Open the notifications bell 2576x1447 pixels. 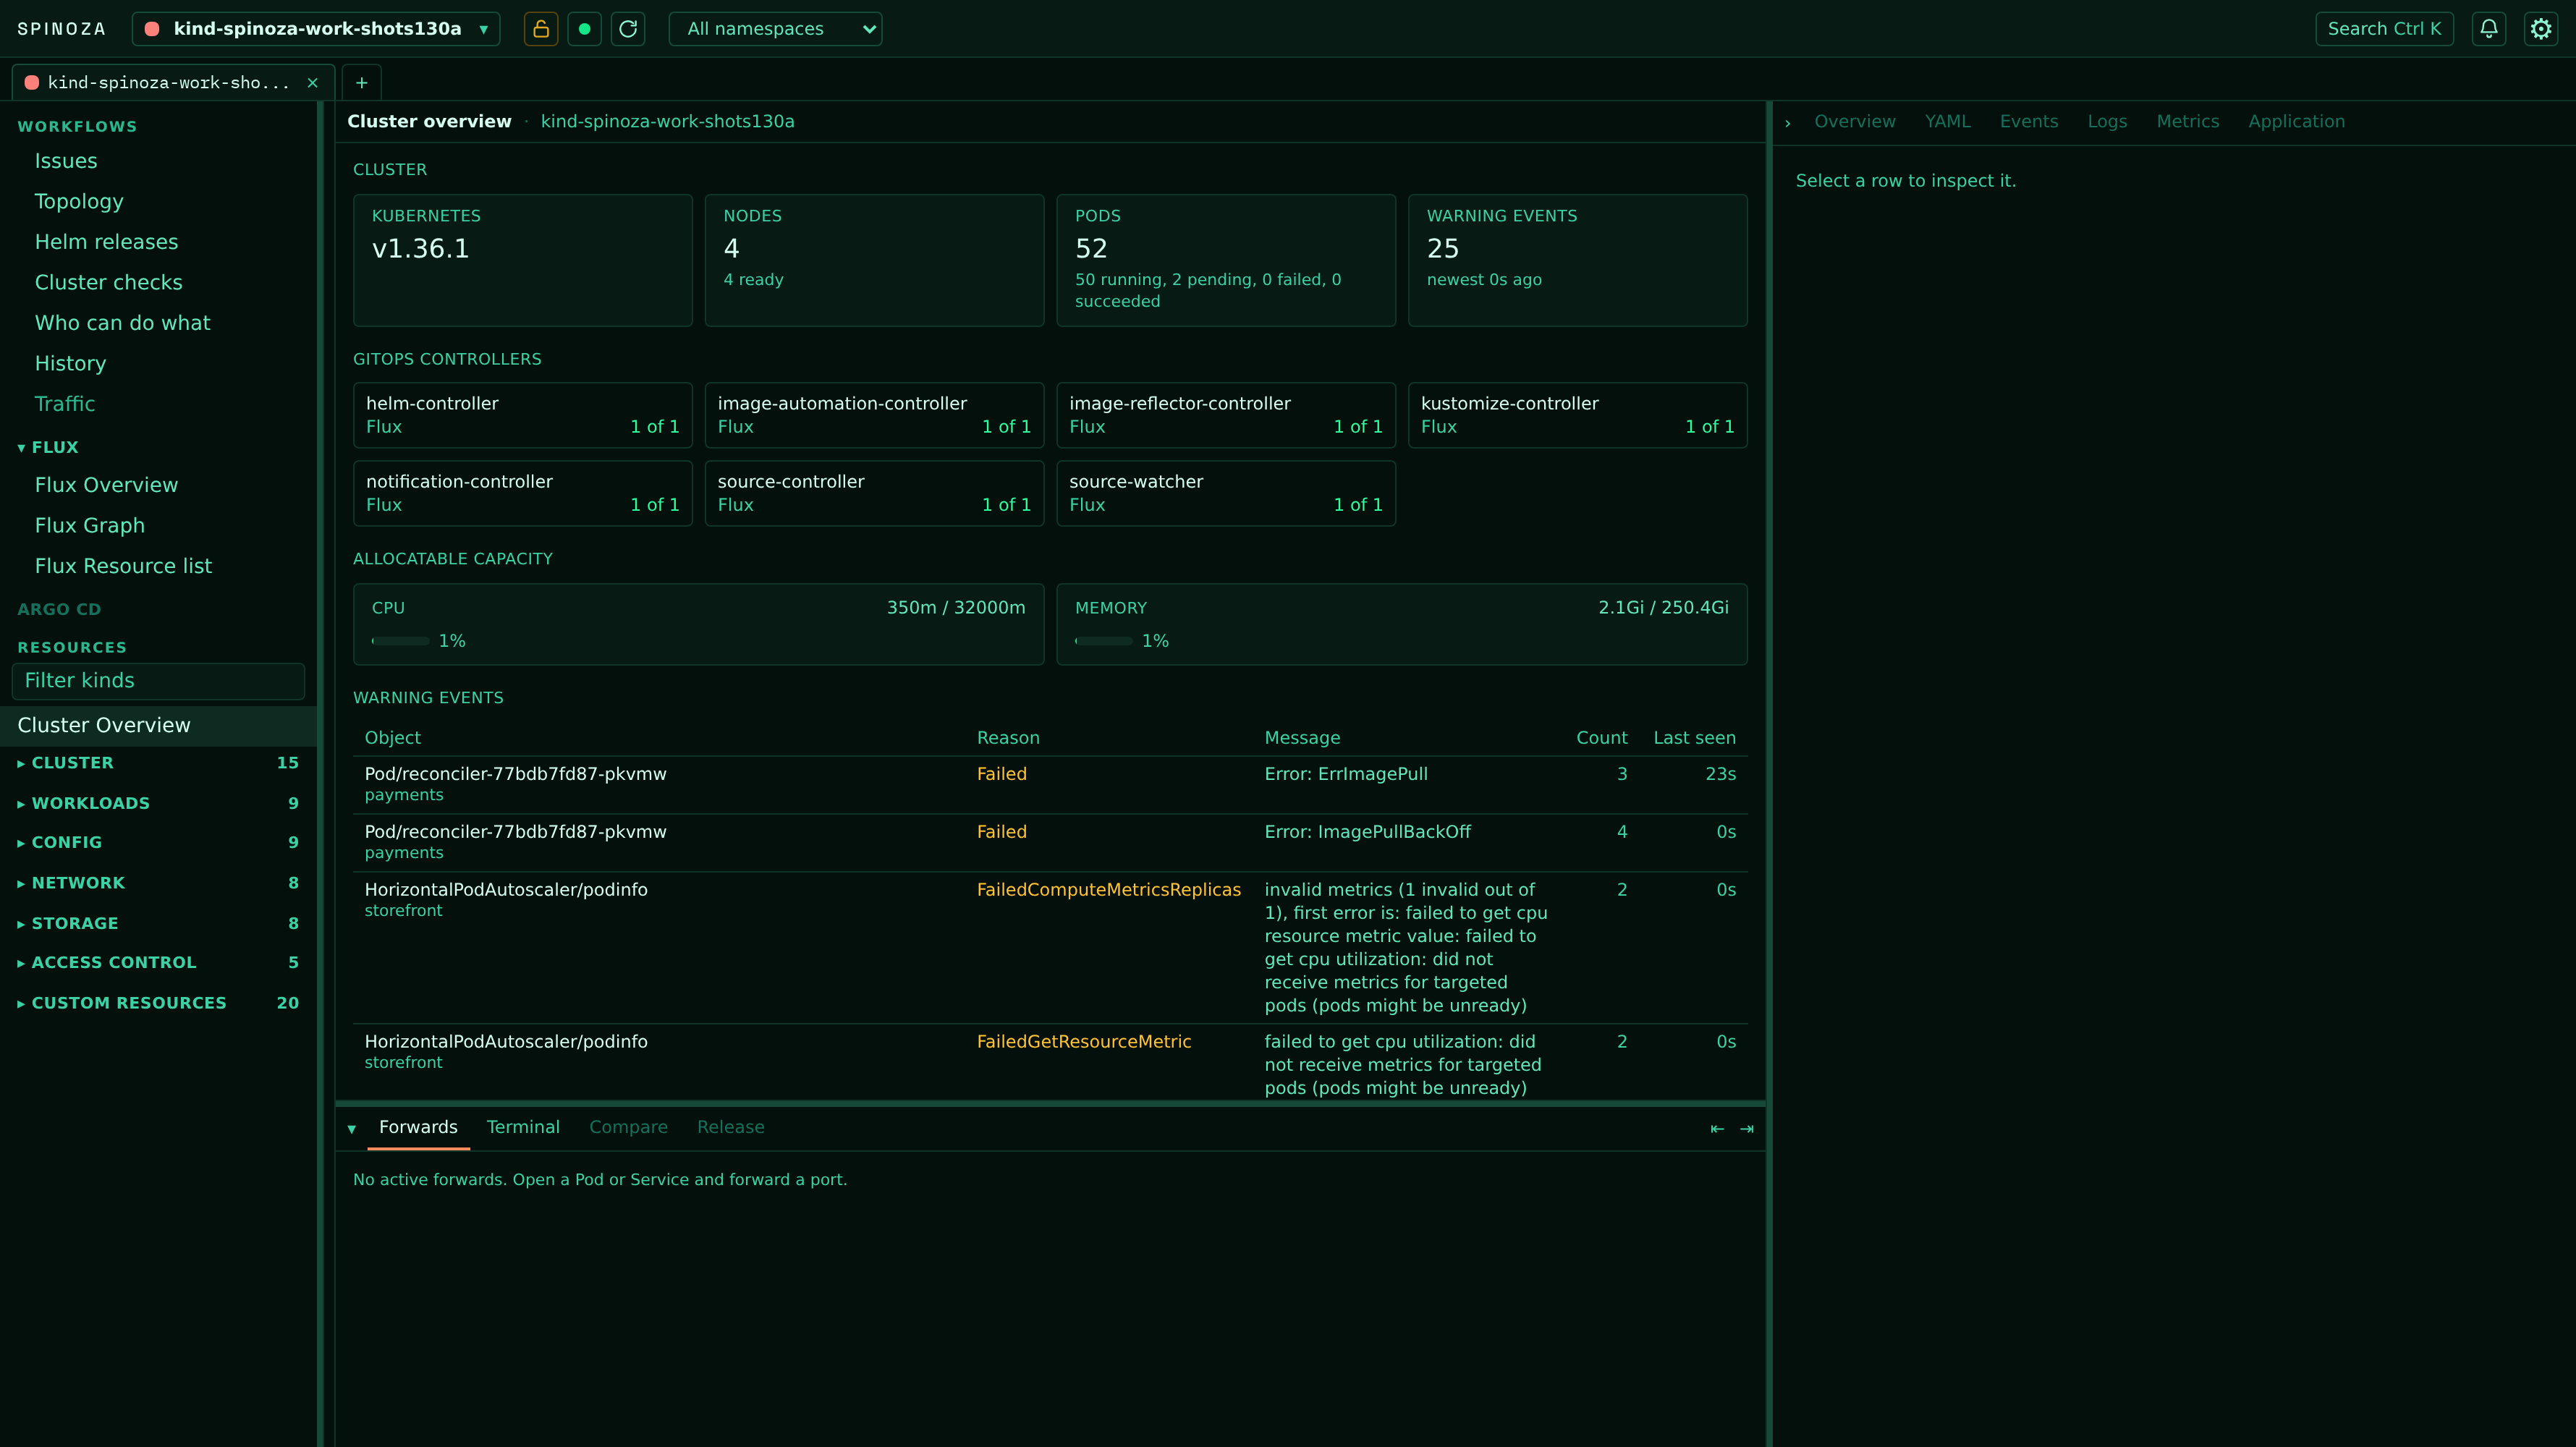pyautogui.click(x=2489, y=29)
